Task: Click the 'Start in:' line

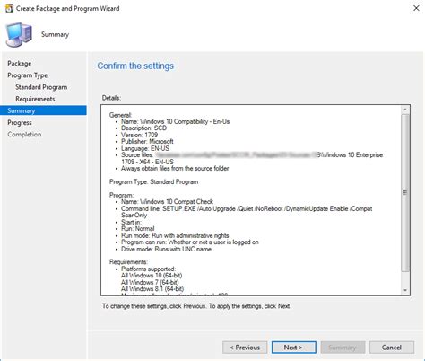Action: [131, 222]
